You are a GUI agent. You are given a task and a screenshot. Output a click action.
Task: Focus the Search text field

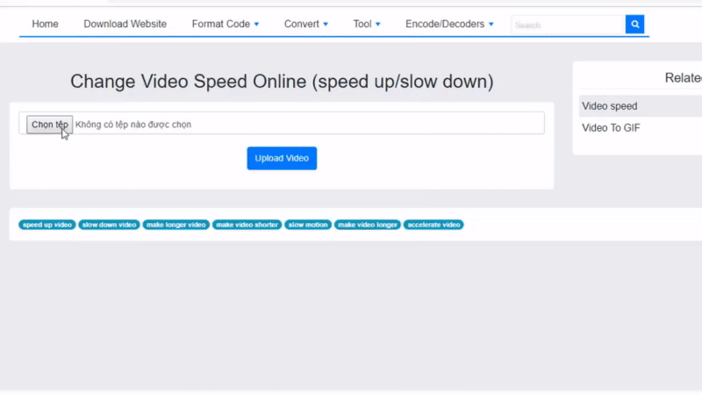click(567, 25)
